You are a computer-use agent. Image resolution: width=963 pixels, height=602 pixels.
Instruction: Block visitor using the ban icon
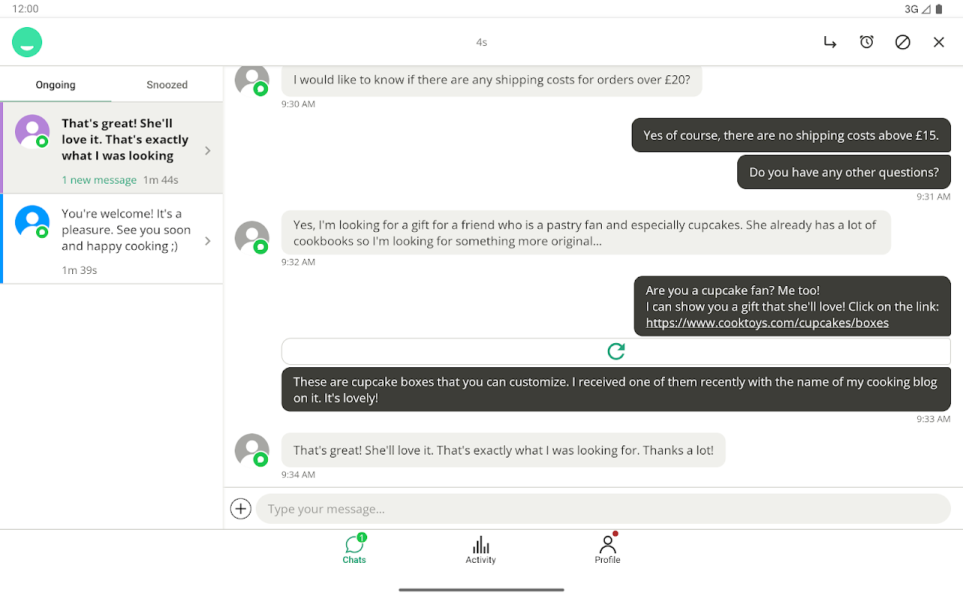903,42
